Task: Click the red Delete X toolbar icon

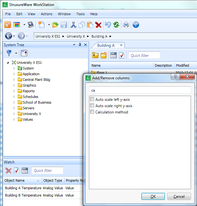Action: [98, 25]
